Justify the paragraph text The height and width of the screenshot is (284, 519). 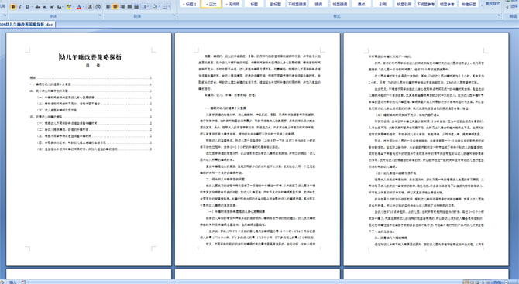129,6
